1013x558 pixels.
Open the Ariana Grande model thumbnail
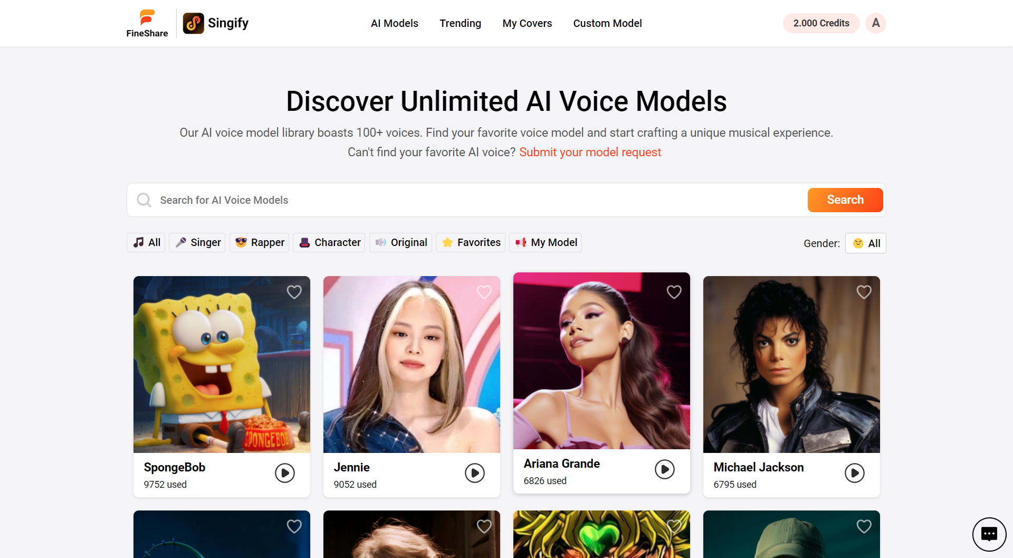point(601,361)
